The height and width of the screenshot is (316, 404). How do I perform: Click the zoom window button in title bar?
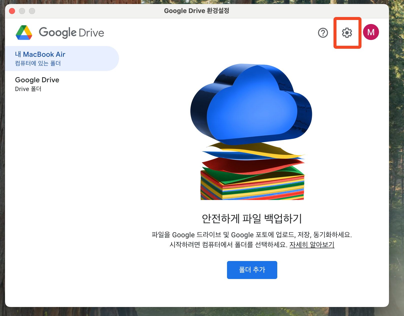tap(32, 11)
